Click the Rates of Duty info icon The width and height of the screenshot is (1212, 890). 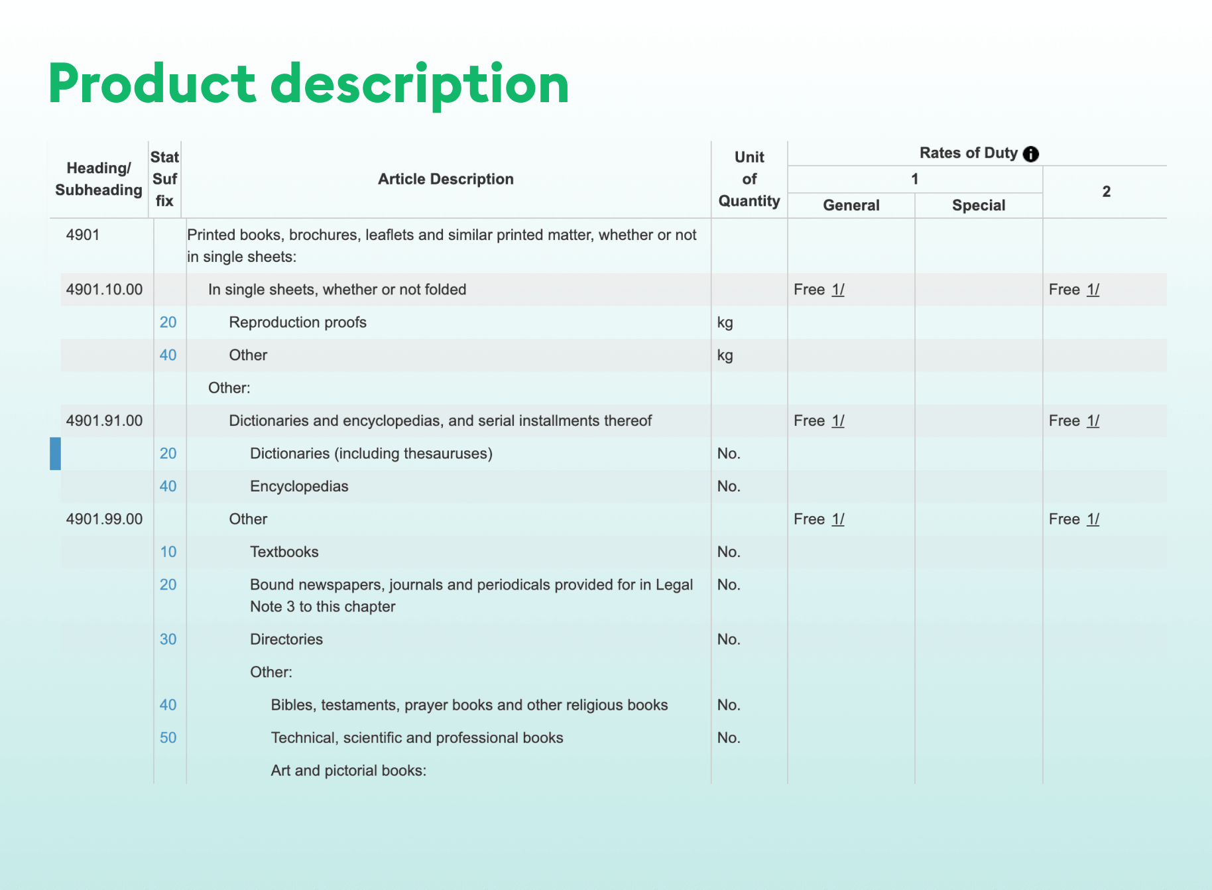click(1030, 154)
